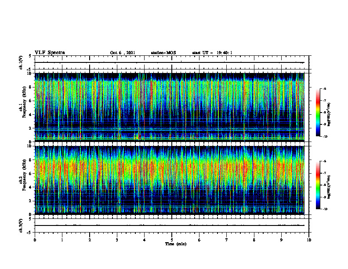Screen dimensions: 348x269
Task: Click the "-6" tick on ch.1 color bar
Action: 325,88
